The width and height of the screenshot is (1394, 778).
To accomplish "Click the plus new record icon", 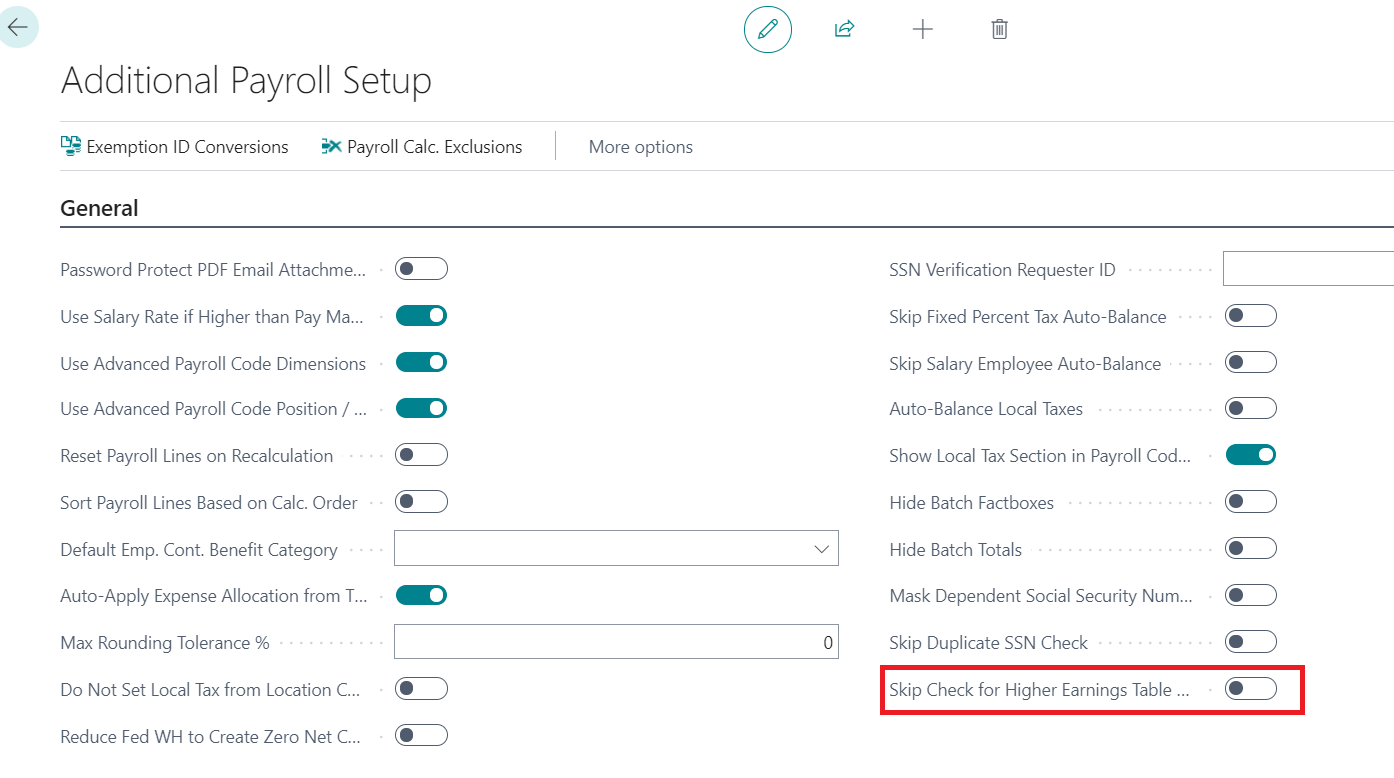I will [x=923, y=29].
